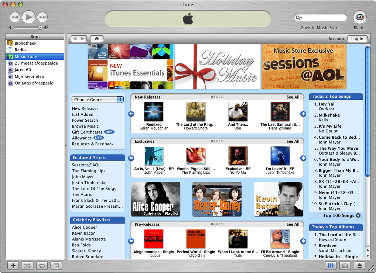Screen dimensions: 376x273
Task: Select Music Store in the source list
Action: click(35, 56)
